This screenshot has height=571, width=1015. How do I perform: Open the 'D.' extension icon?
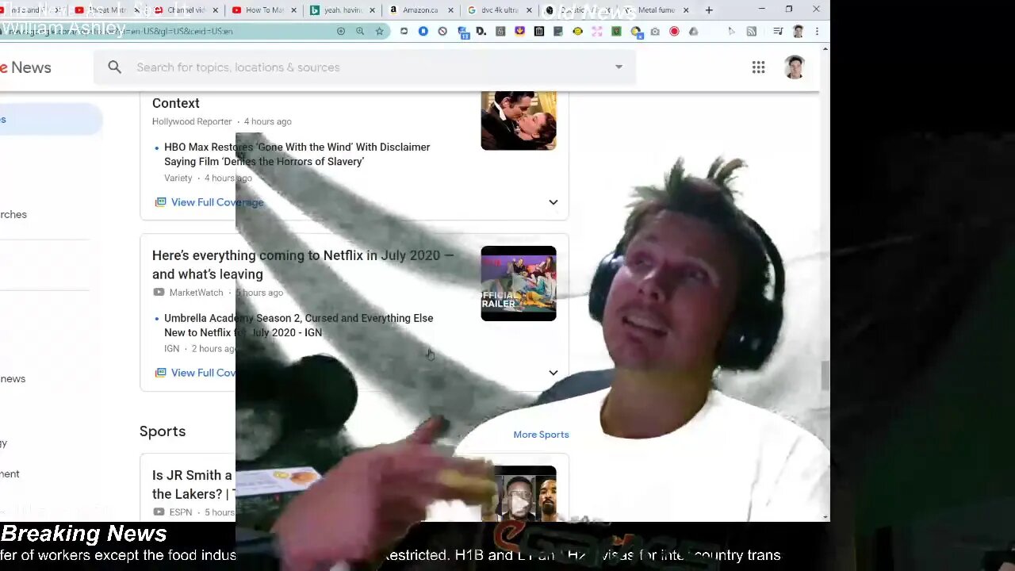coord(481,31)
